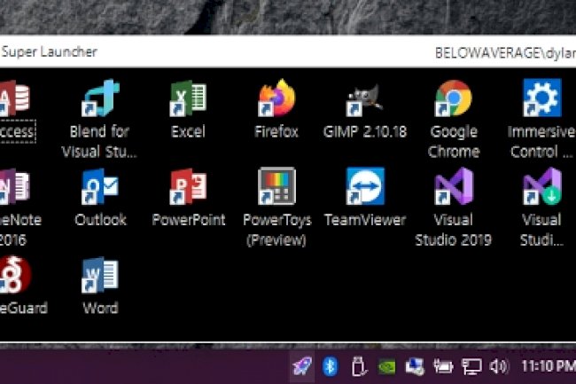576x384 pixels.
Task: Click the Super Launcher rocket tray icon
Action: (x=302, y=365)
